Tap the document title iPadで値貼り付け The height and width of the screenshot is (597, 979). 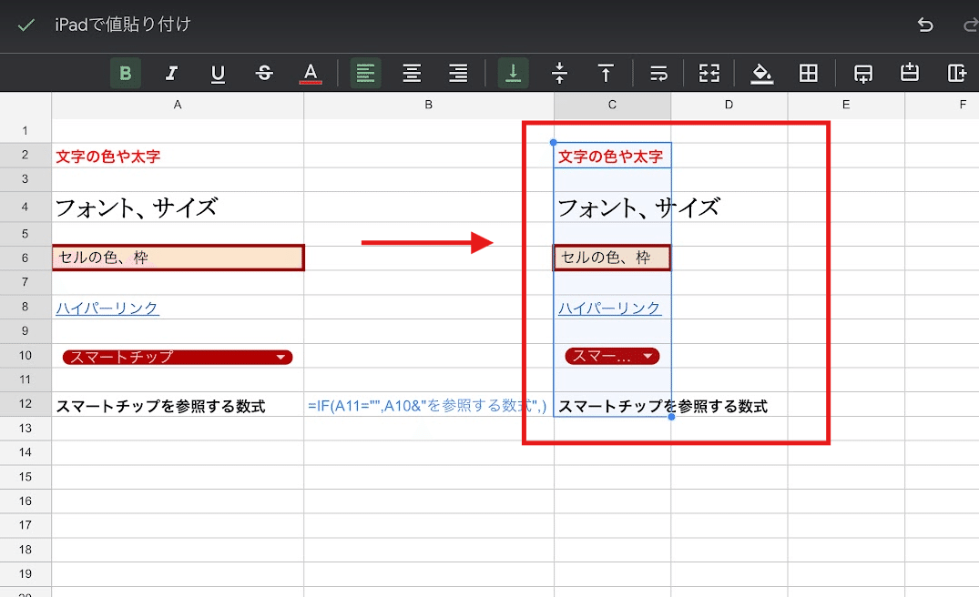click(x=123, y=25)
